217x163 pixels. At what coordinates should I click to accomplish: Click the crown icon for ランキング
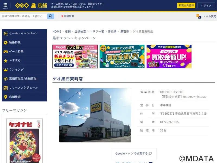pos(5,70)
